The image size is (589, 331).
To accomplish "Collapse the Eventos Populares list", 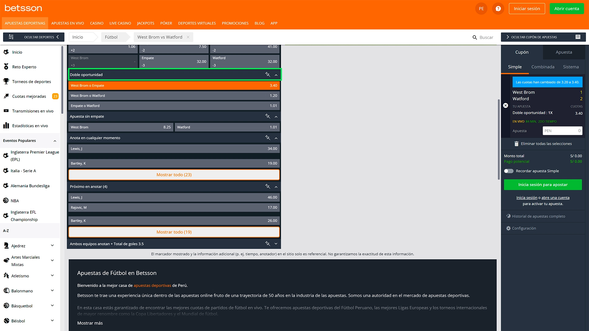I will (55, 141).
